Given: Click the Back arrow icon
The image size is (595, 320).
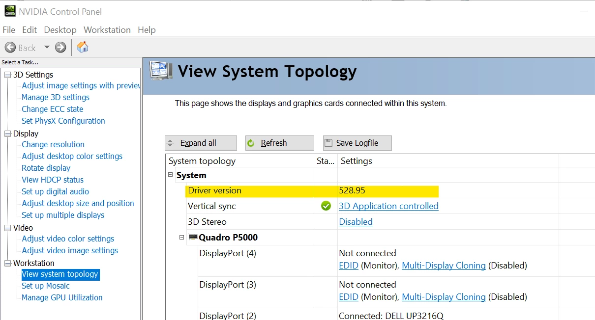Looking at the screenshot, I should [10, 47].
